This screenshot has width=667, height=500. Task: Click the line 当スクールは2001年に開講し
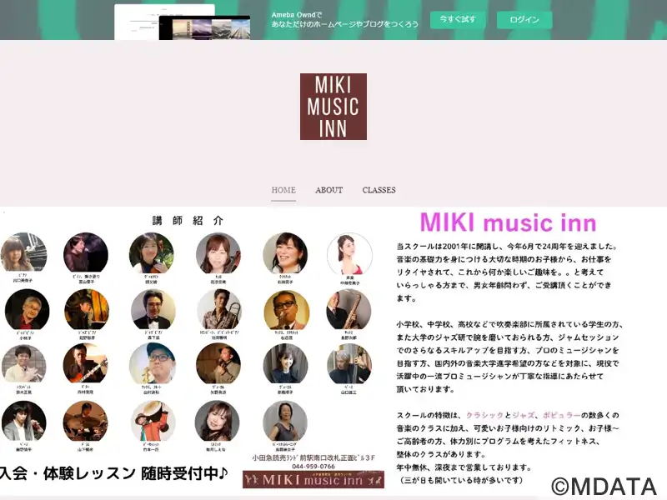point(507,246)
